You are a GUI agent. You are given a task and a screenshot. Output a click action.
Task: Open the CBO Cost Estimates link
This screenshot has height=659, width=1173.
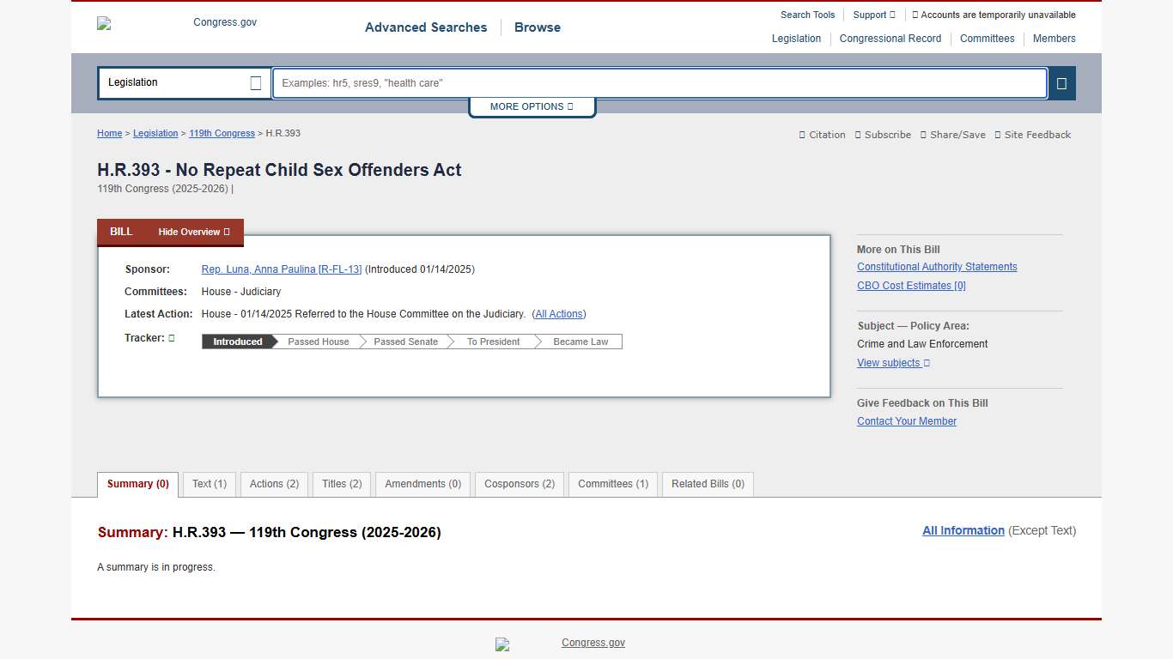point(911,286)
